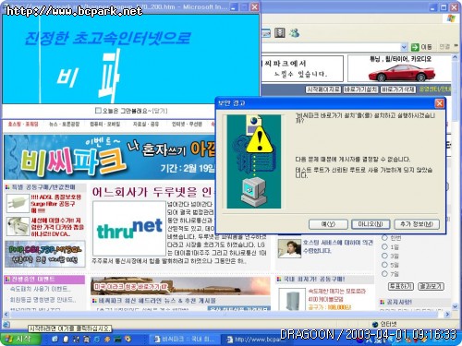Click the surge filter product thumbnail
This screenshot has width=462, height=346.
click(18, 204)
